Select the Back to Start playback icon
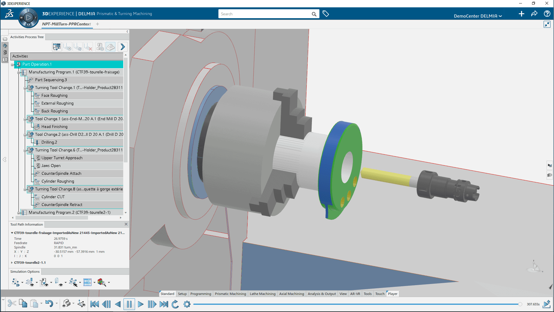 (x=95, y=304)
